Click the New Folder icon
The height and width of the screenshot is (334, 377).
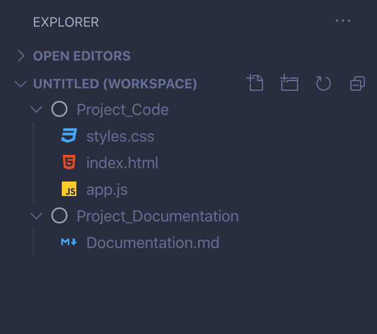pyautogui.click(x=289, y=82)
